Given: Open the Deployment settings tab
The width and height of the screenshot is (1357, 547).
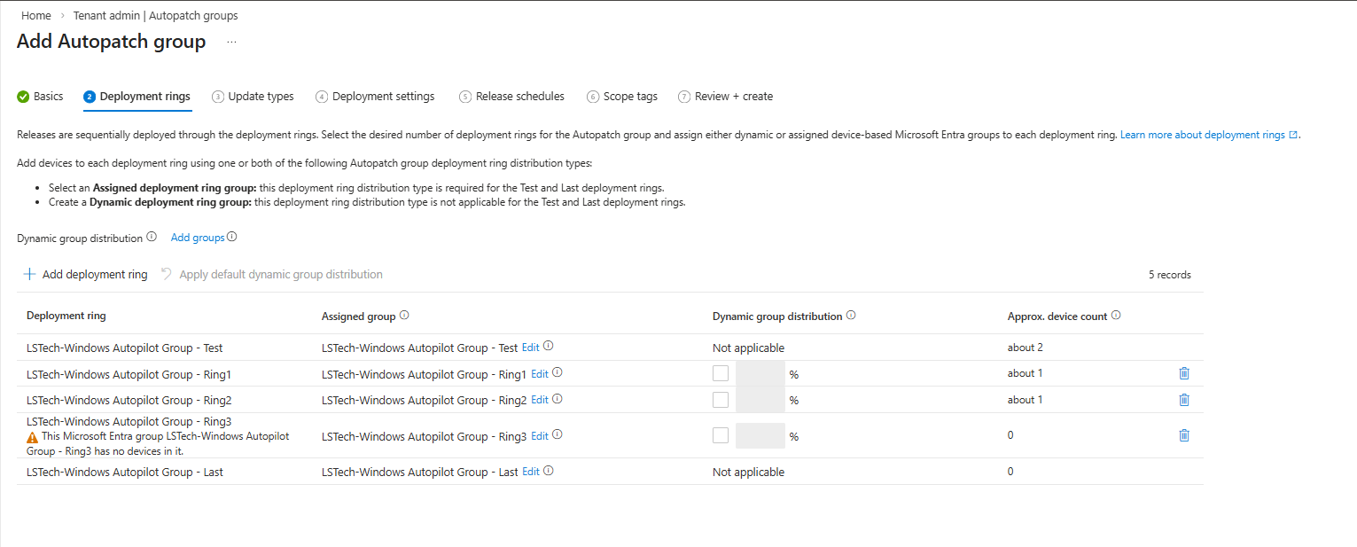Looking at the screenshot, I should (x=375, y=97).
